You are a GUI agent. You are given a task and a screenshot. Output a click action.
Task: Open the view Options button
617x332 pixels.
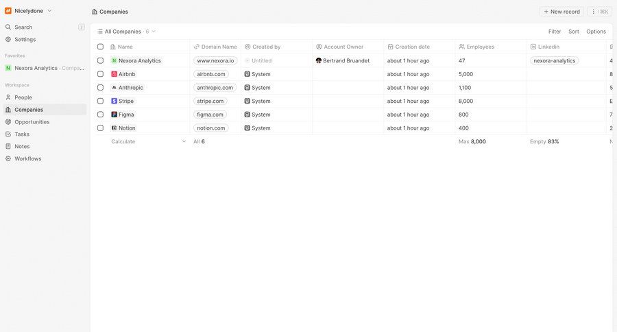[x=596, y=32]
